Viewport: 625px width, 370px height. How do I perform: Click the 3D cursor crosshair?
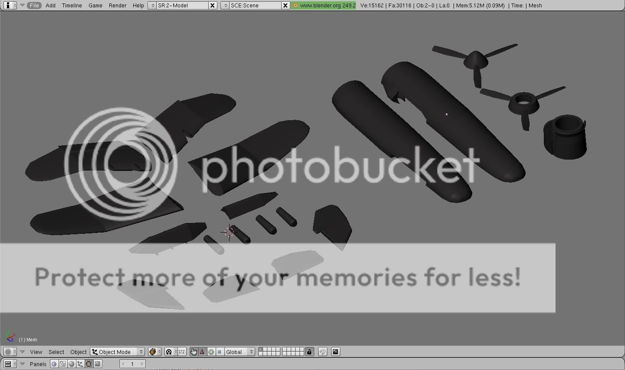tap(229, 232)
